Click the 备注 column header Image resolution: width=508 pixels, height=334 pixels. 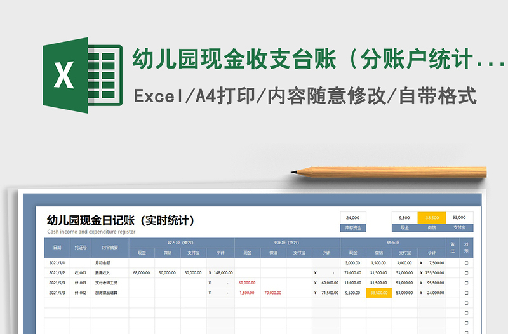coord(453,248)
